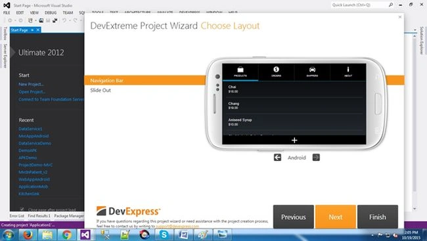Viewport: 427px width, 241px height.
Task: Open the Shippers tab in phone preview
Action: point(312,72)
